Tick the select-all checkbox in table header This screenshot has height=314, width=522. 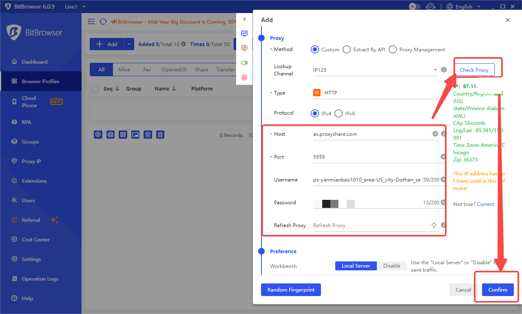click(95, 89)
